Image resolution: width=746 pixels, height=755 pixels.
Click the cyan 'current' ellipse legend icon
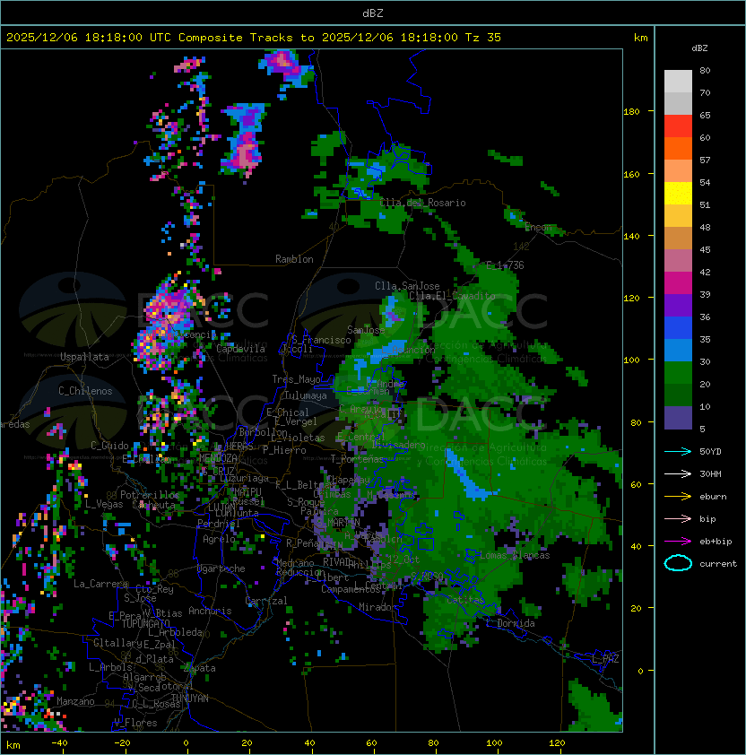pos(678,563)
